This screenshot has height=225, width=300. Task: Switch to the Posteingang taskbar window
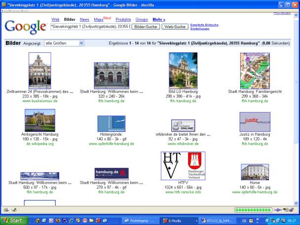[x=140, y=221]
